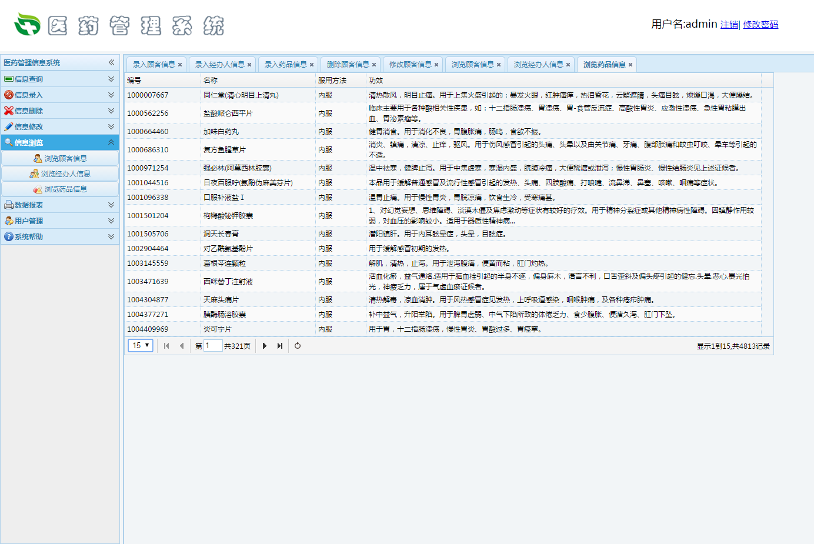Click the refresh icon in pagination bar
Screen dimensions: 814x544
pyautogui.click(x=298, y=346)
